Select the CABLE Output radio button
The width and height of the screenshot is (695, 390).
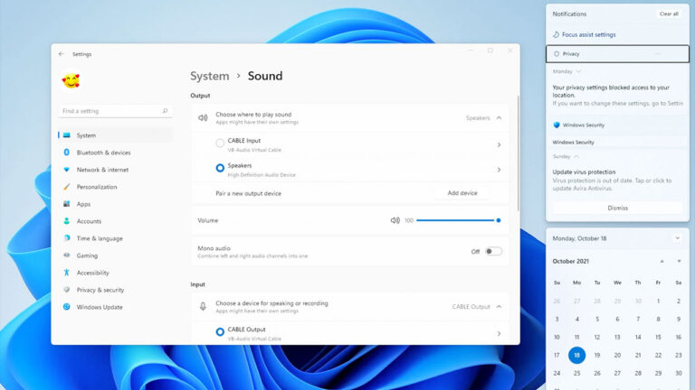coord(220,331)
